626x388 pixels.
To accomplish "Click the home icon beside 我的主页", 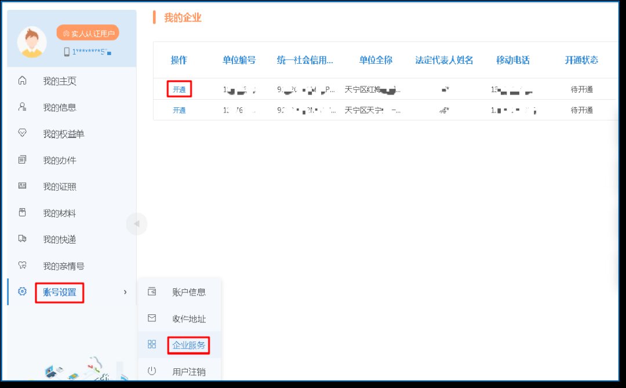I will 23,81.
